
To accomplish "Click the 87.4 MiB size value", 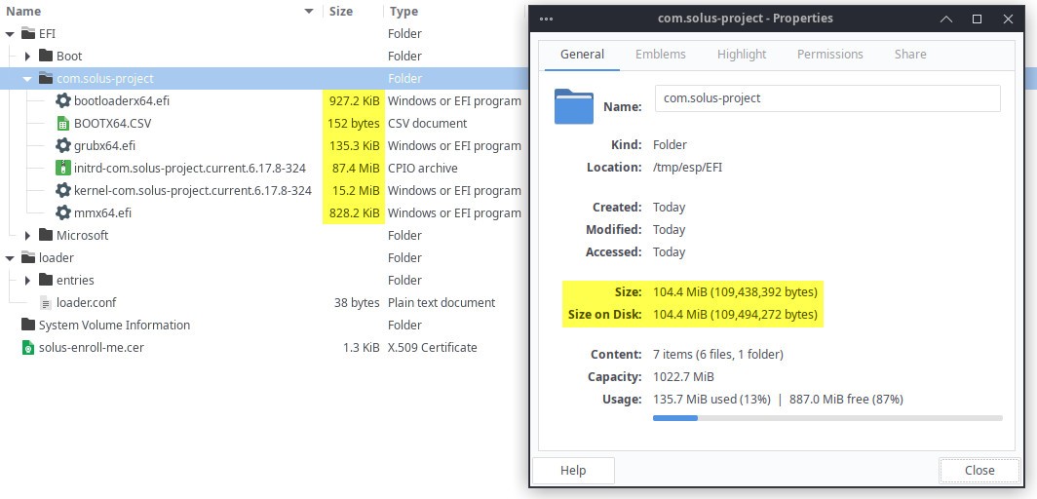I will [356, 169].
